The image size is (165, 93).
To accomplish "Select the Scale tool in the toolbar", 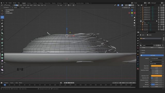I will coord(2,23).
